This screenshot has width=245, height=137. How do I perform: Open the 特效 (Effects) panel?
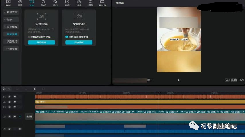point(55,3)
